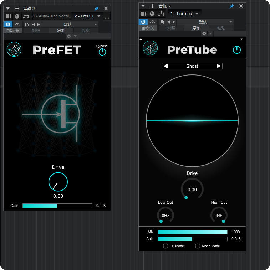Viewport: 270px width, 270px height.
Task: Expand arrow next to PreFET gear
Action: (75, 36)
